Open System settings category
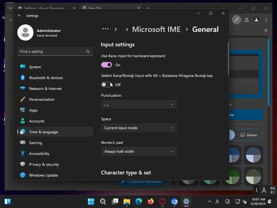Screen dimensions: 277x208 [x=55, y=67]
